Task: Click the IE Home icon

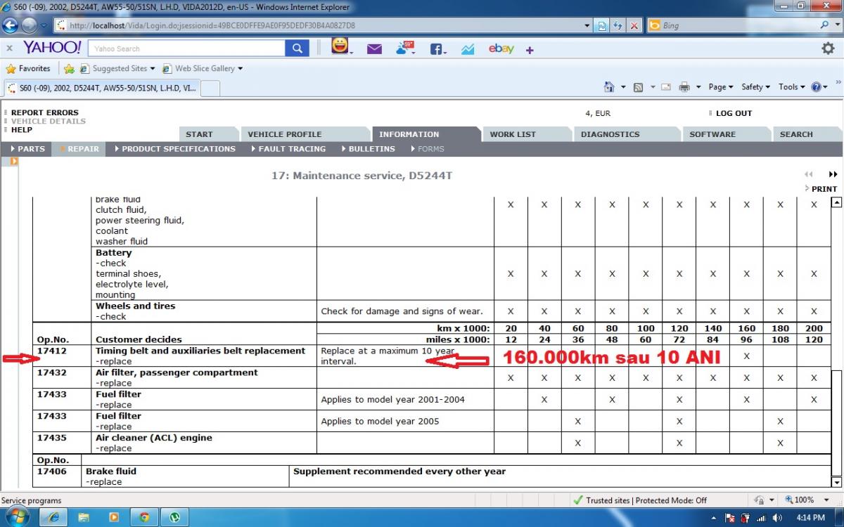Action: coord(609,86)
